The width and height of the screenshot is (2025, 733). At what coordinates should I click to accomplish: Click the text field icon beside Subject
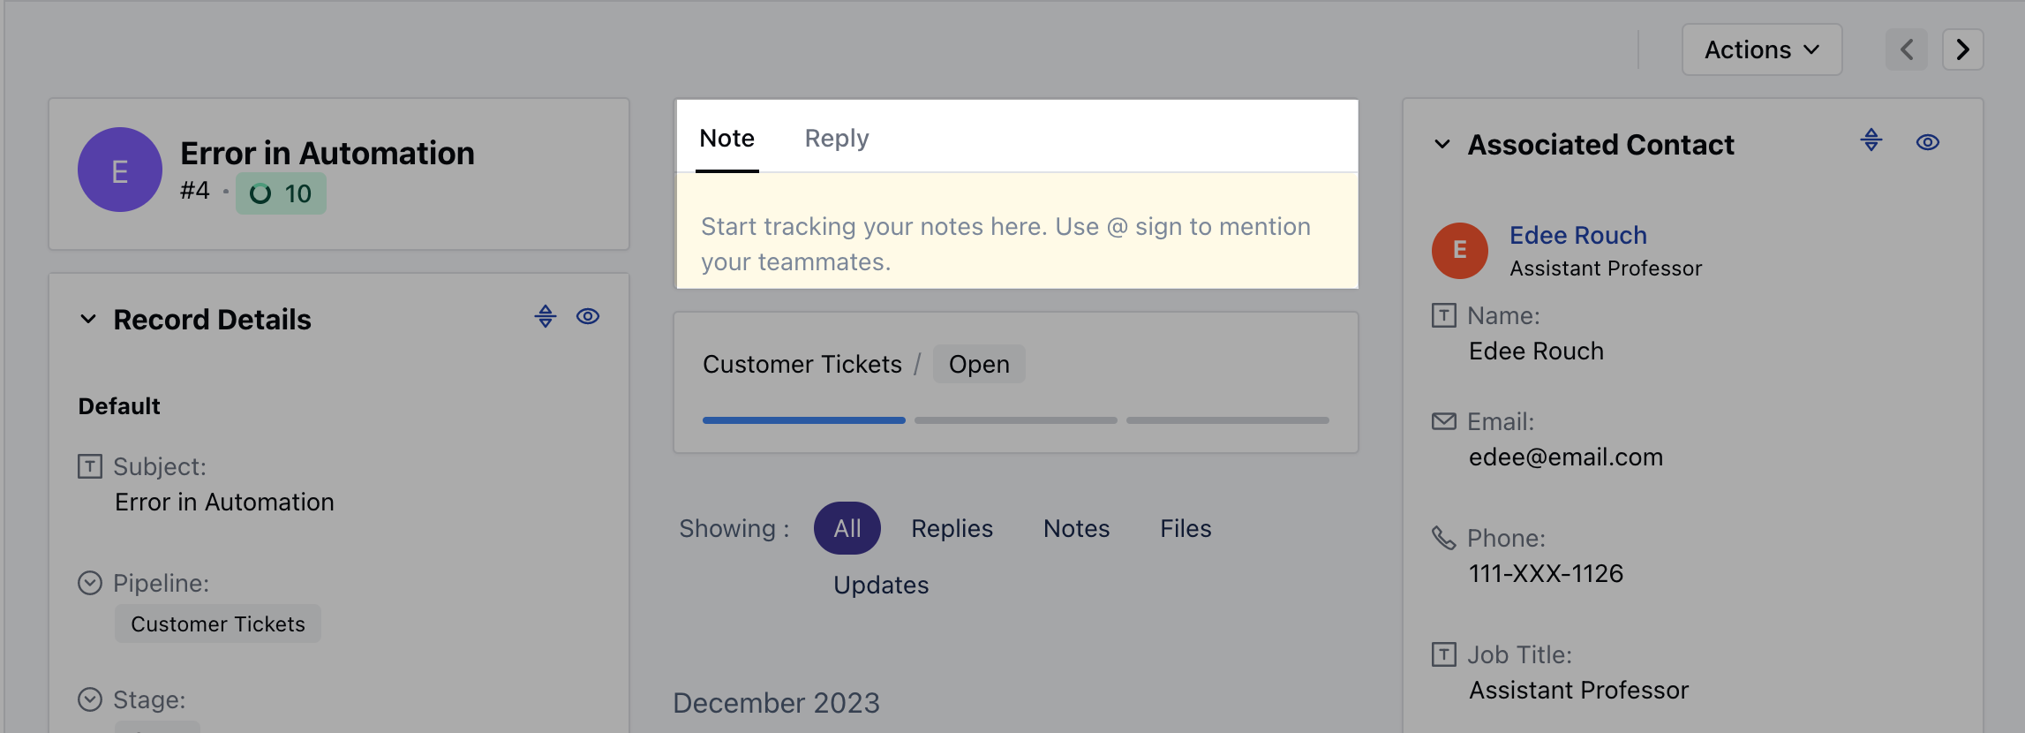[x=89, y=466]
